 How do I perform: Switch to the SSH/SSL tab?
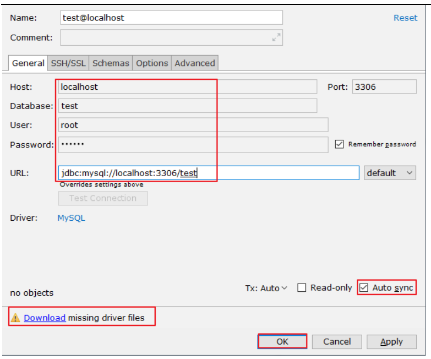coord(68,63)
